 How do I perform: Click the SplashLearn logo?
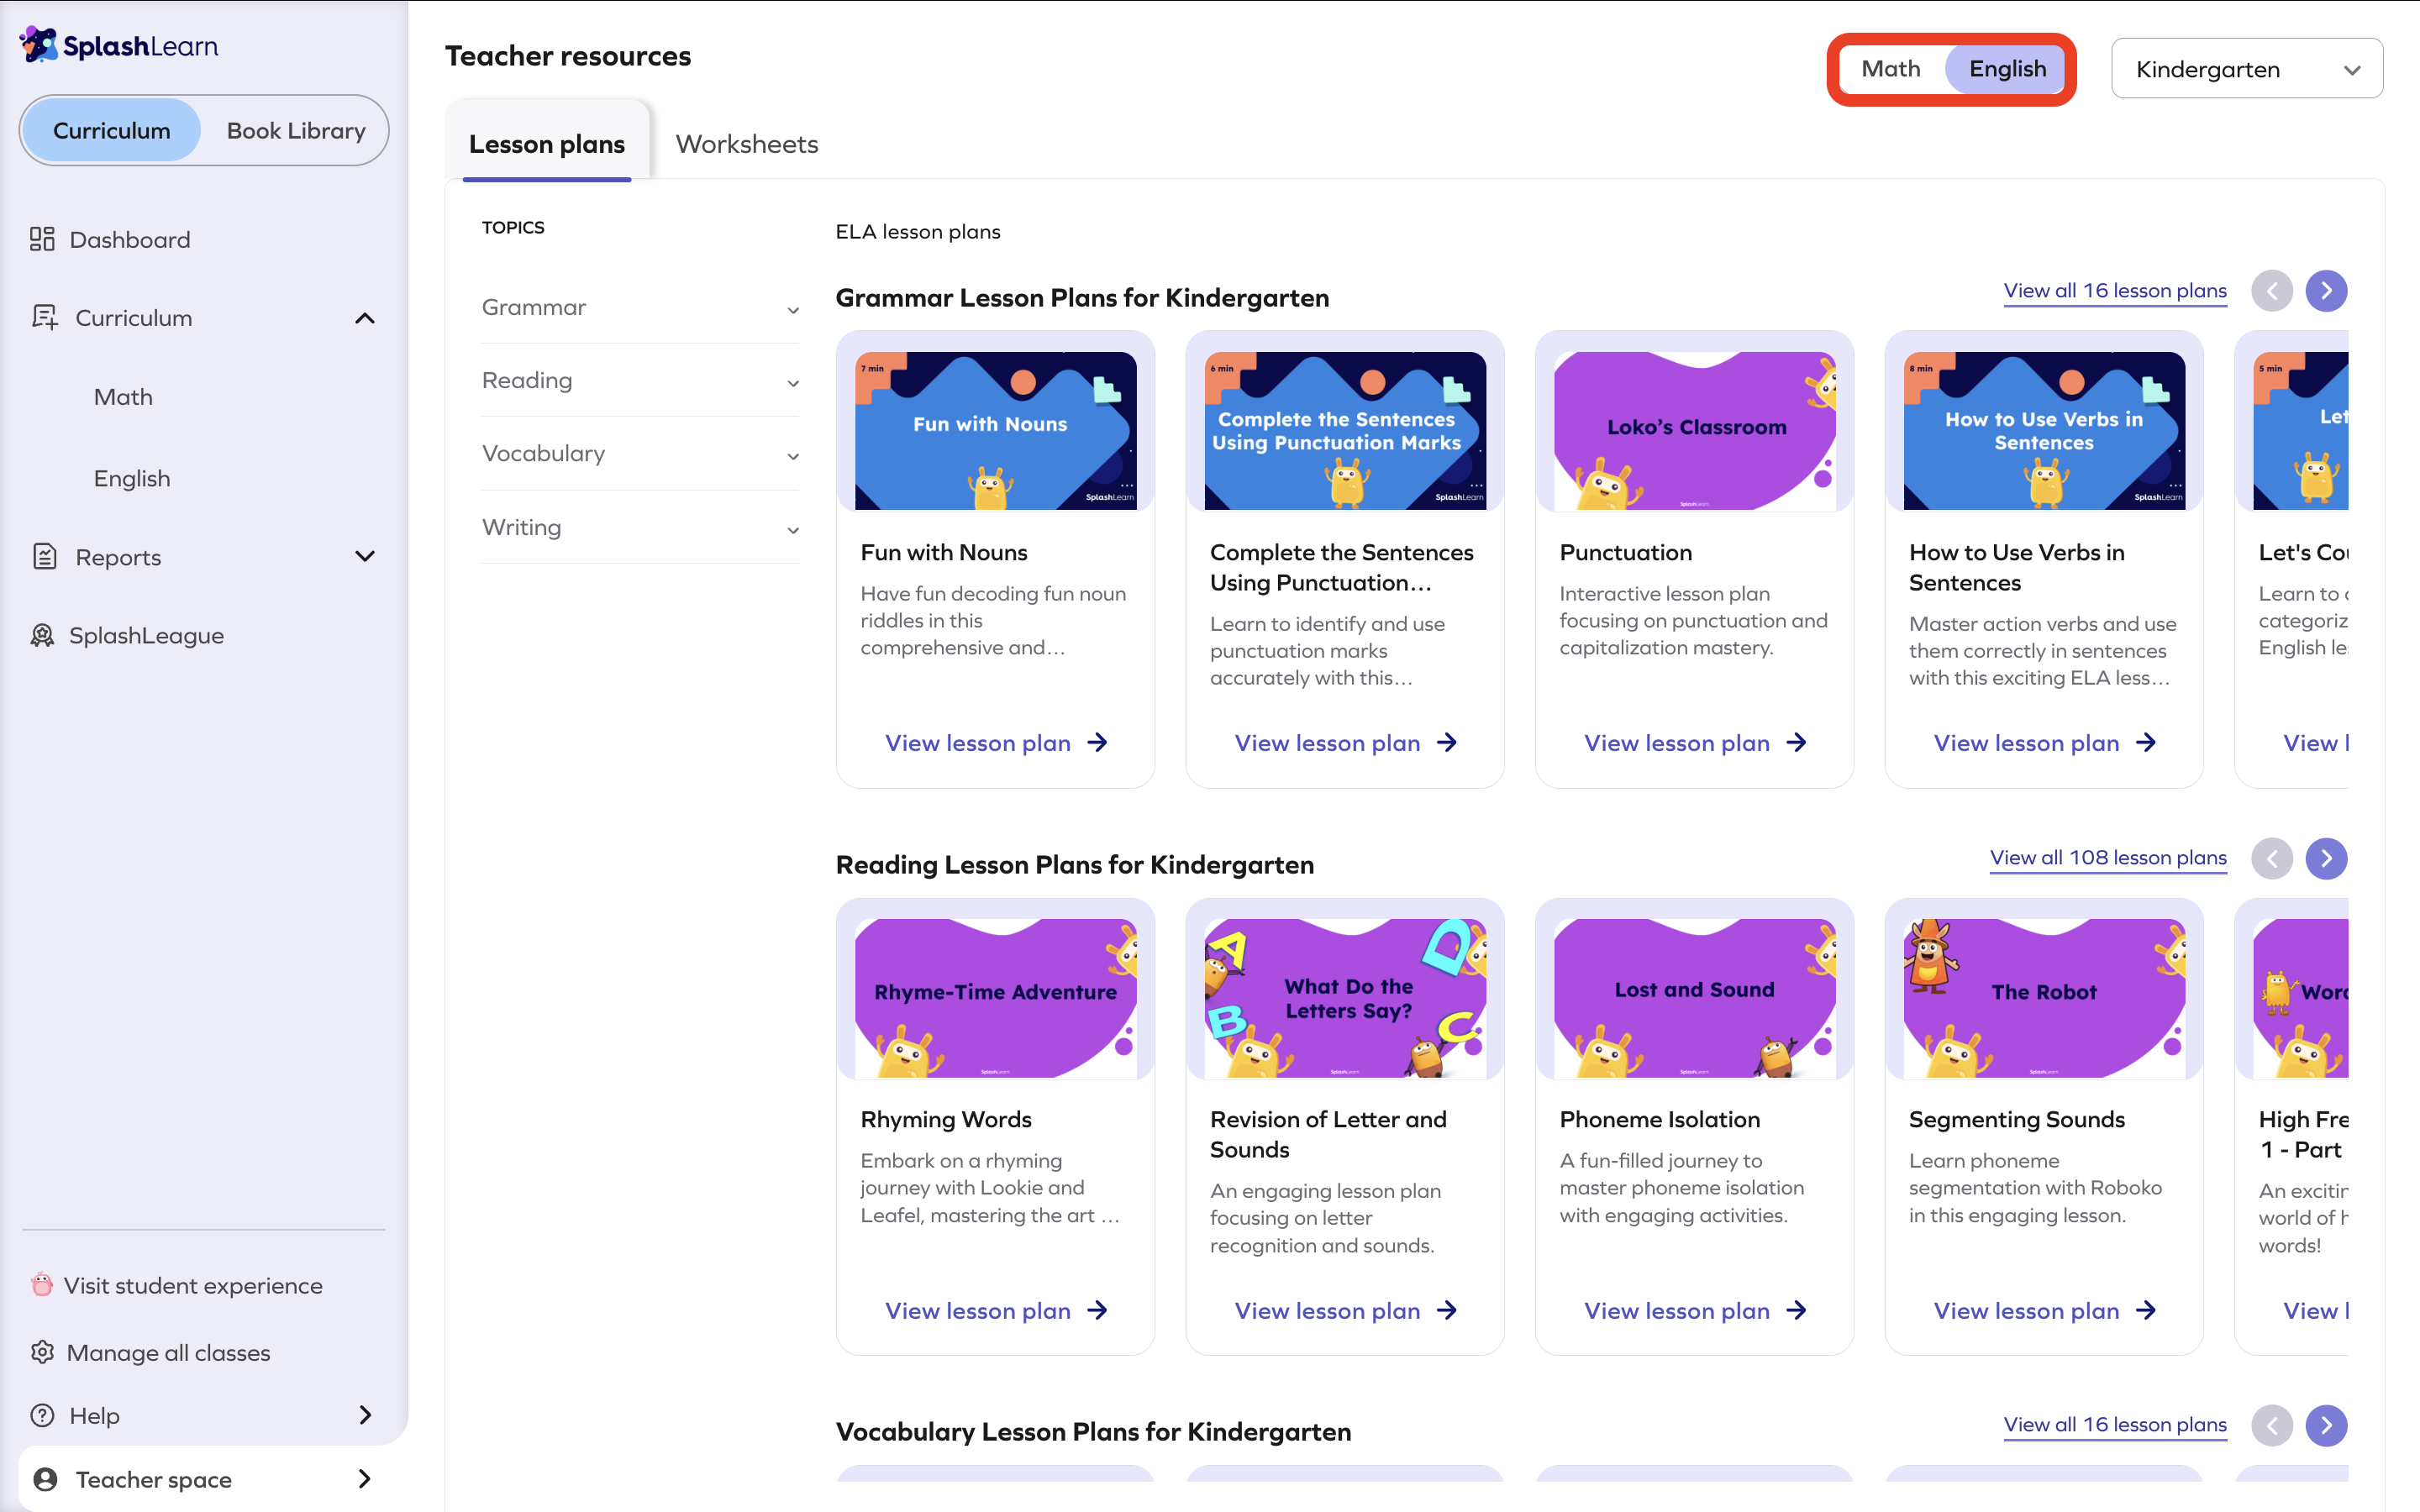119,45
